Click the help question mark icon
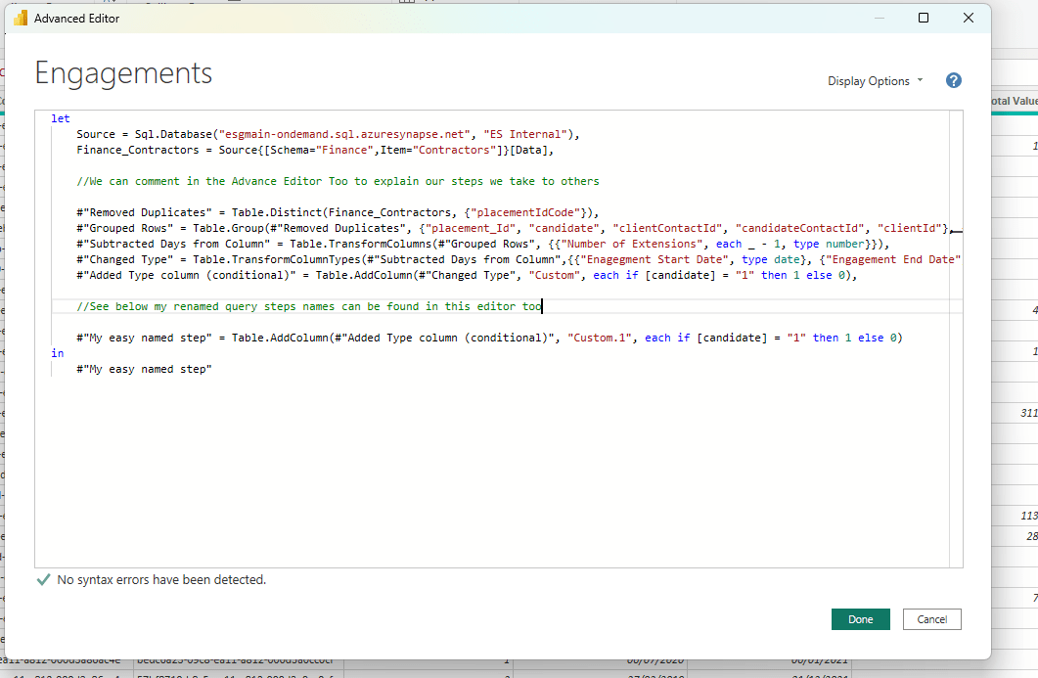 pos(954,81)
